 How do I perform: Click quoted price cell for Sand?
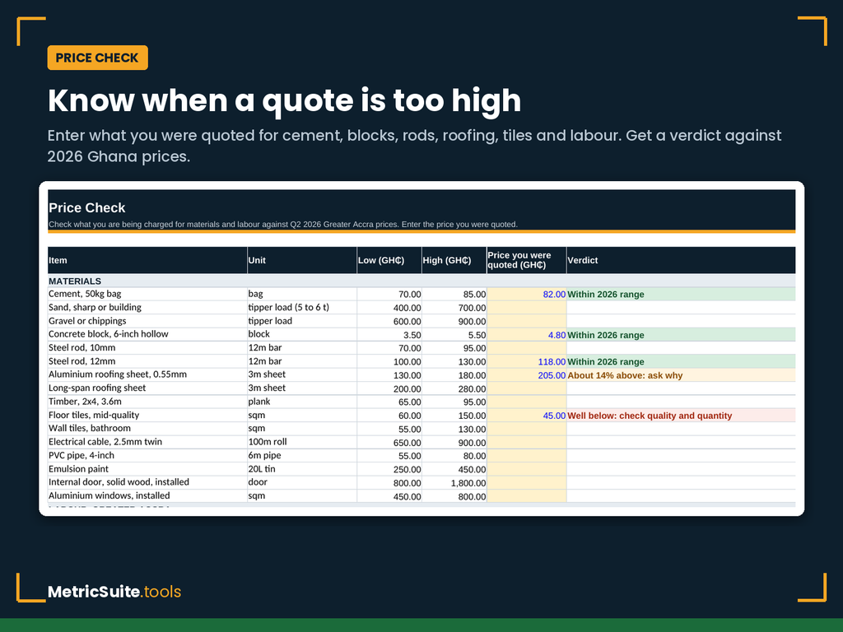pos(526,308)
